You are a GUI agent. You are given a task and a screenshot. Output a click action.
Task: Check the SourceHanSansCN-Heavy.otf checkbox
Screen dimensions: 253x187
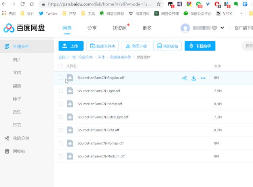[61, 104]
